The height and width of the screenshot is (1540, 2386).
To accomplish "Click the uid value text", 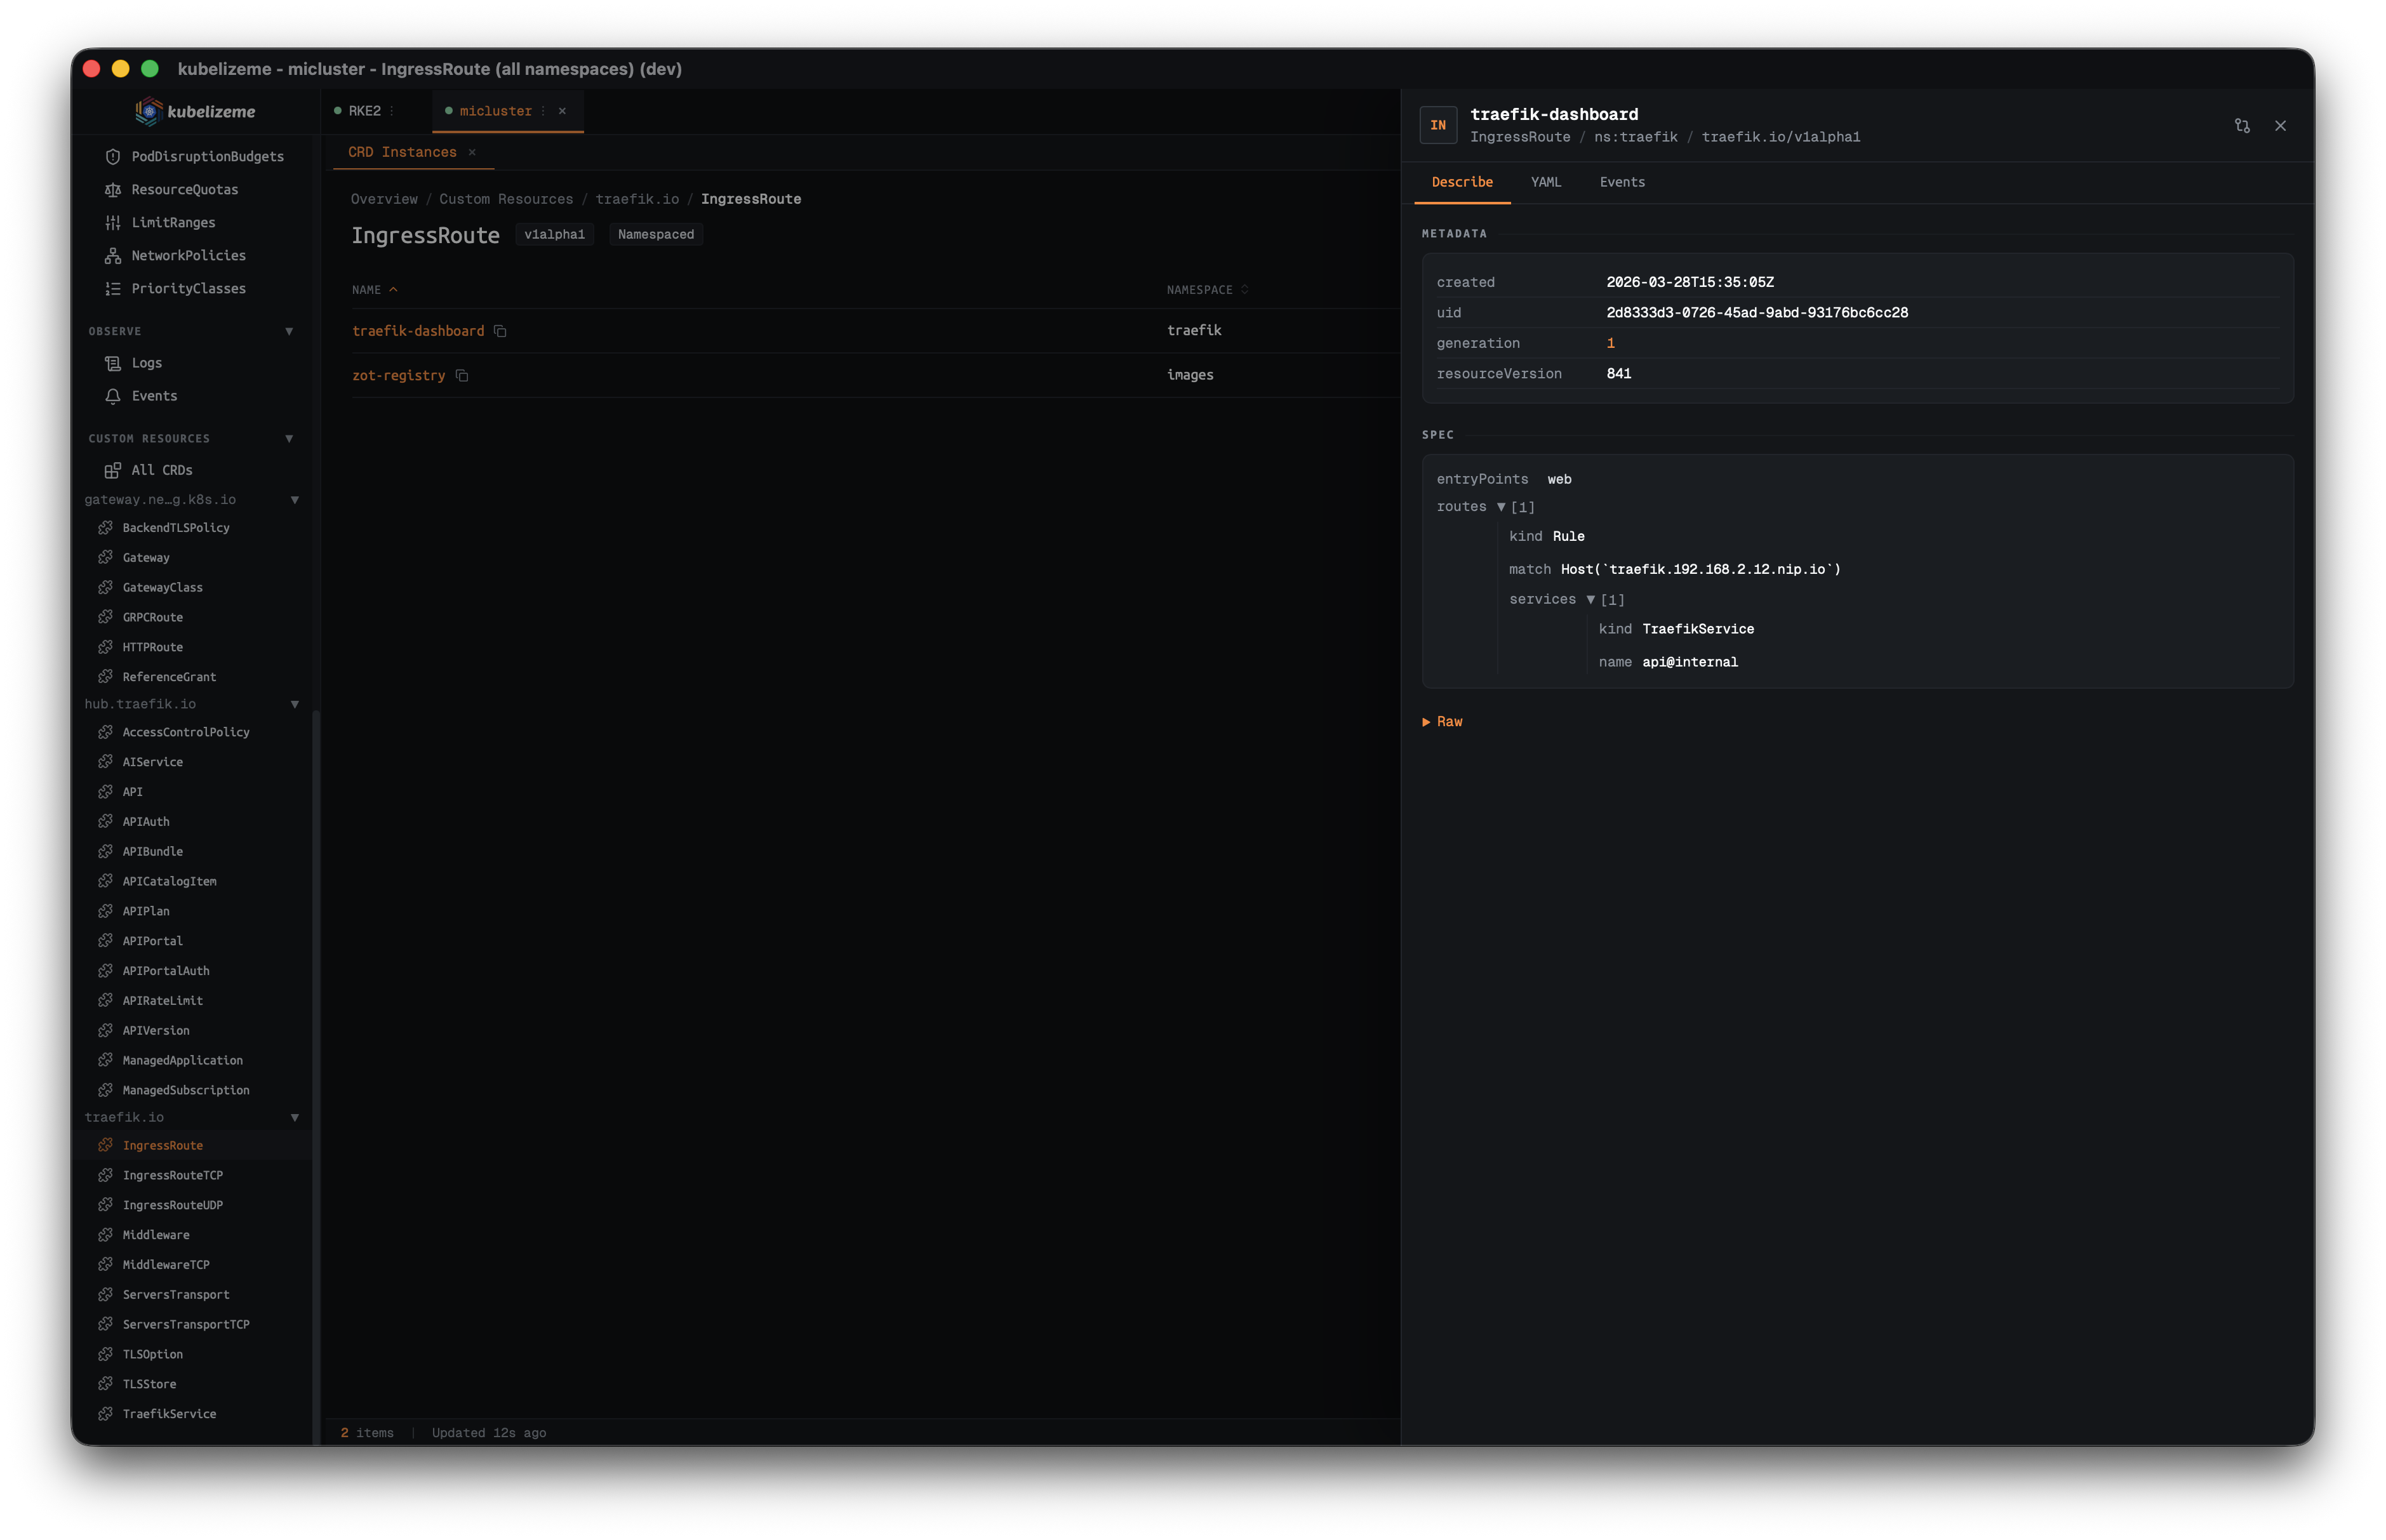I will (x=1757, y=313).
